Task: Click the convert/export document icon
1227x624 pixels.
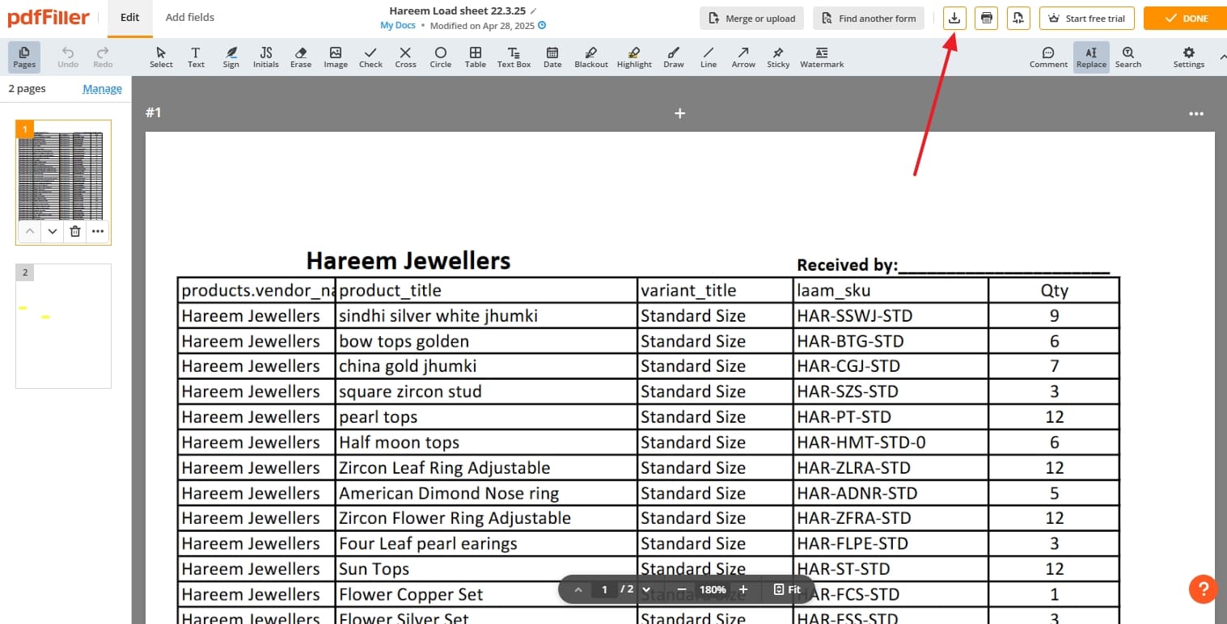Action: tap(1018, 18)
